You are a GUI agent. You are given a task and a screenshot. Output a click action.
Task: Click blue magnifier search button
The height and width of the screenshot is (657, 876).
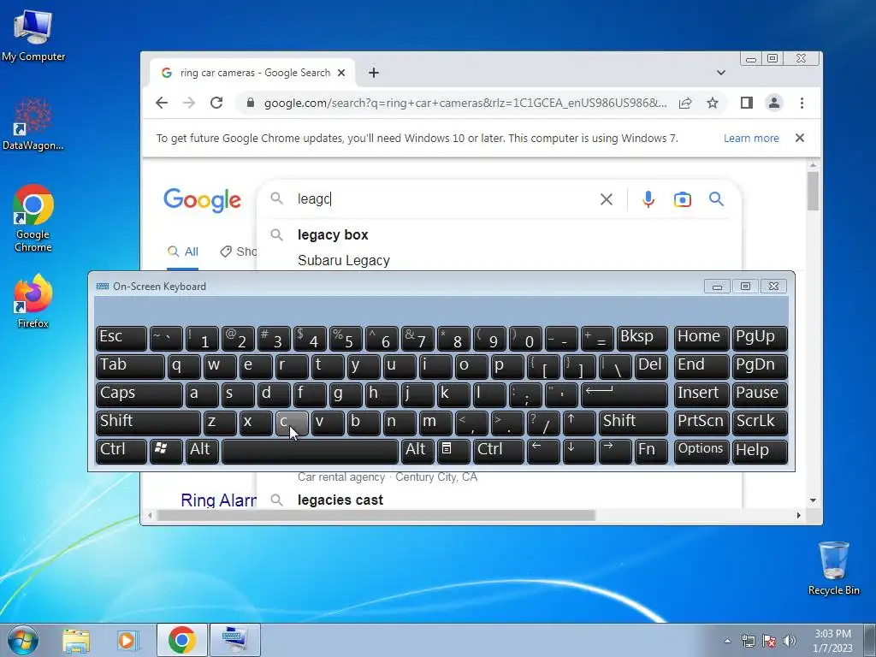[x=716, y=198]
